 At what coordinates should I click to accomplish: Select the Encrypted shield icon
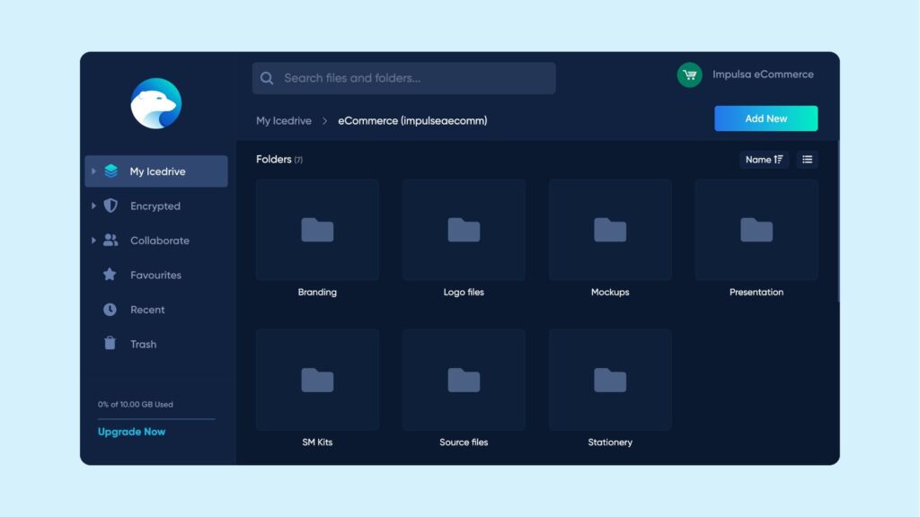point(111,206)
